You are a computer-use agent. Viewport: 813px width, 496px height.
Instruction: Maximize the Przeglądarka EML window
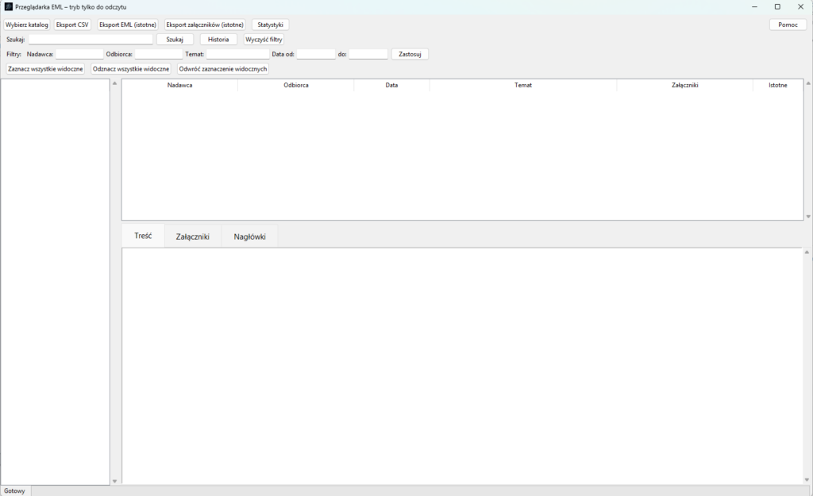pyautogui.click(x=777, y=6)
